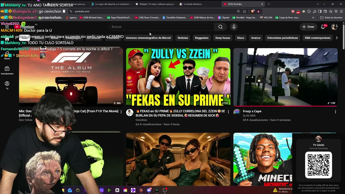Toggle the browser sidebar panel icon
This screenshot has width=345, height=194.
[x=320, y=11]
